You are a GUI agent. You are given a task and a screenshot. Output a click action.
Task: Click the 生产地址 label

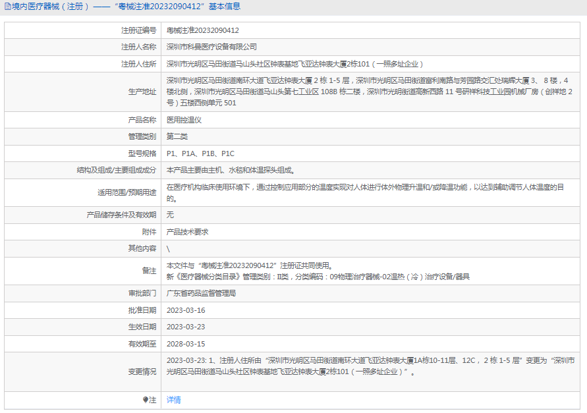pos(142,92)
